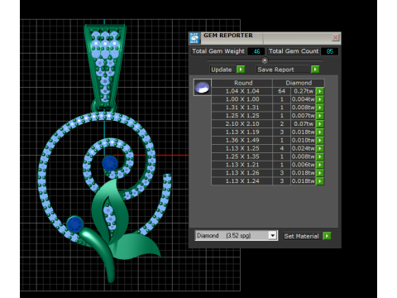Click the Round column header
The image size is (397, 298).
(x=242, y=83)
